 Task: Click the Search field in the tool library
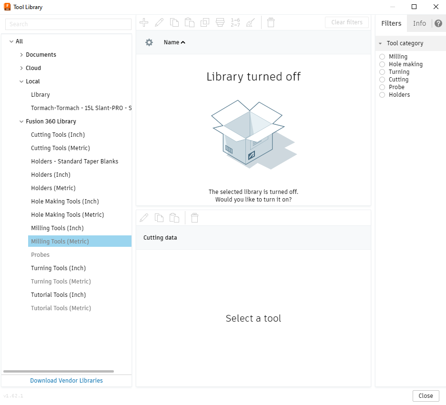(67, 24)
